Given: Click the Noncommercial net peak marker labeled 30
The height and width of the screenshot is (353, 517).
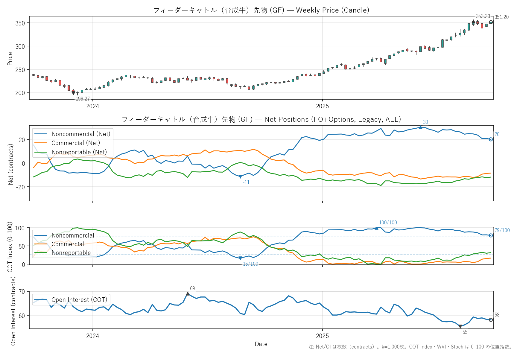Looking at the screenshot, I should pos(420,127).
